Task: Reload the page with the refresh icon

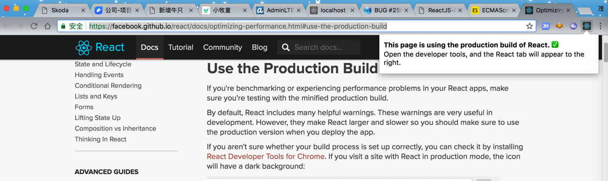Action: (x=34, y=26)
